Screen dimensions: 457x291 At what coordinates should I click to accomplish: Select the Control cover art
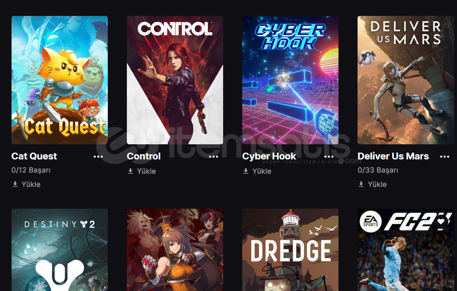pos(175,80)
